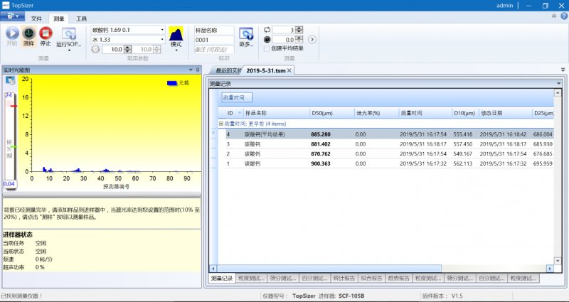569x302 pixels.
Task: Click the timer icon beside 10.0
Action: (95, 49)
